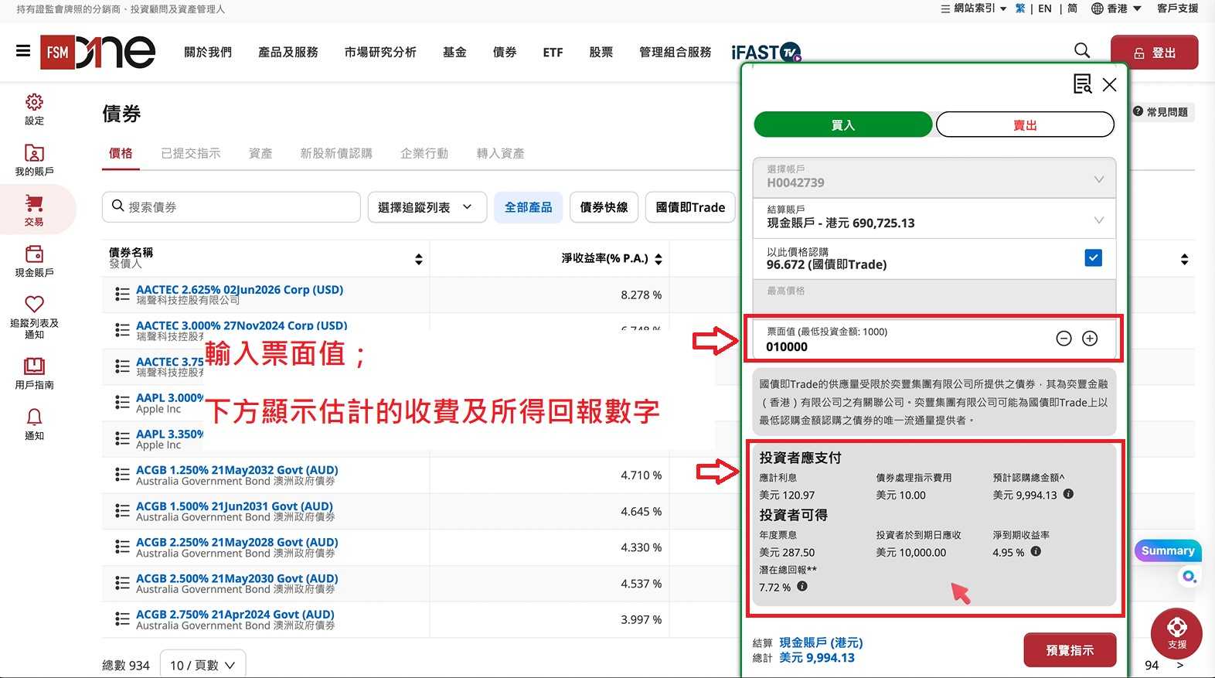1215x678 pixels.
Task: Open the 10 / 頁數 page size dropdown
Action: click(x=203, y=665)
